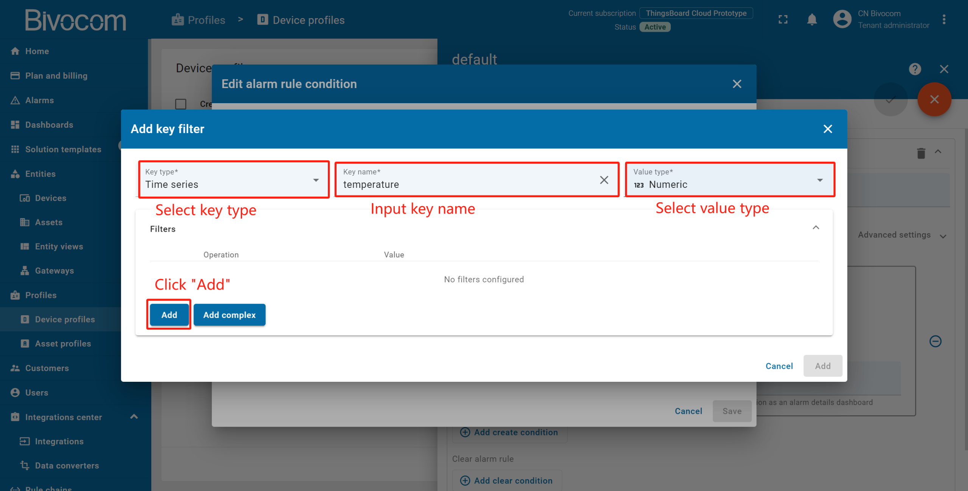Open the three-dot user menu
Screen dimensions: 968x491
[944, 19]
